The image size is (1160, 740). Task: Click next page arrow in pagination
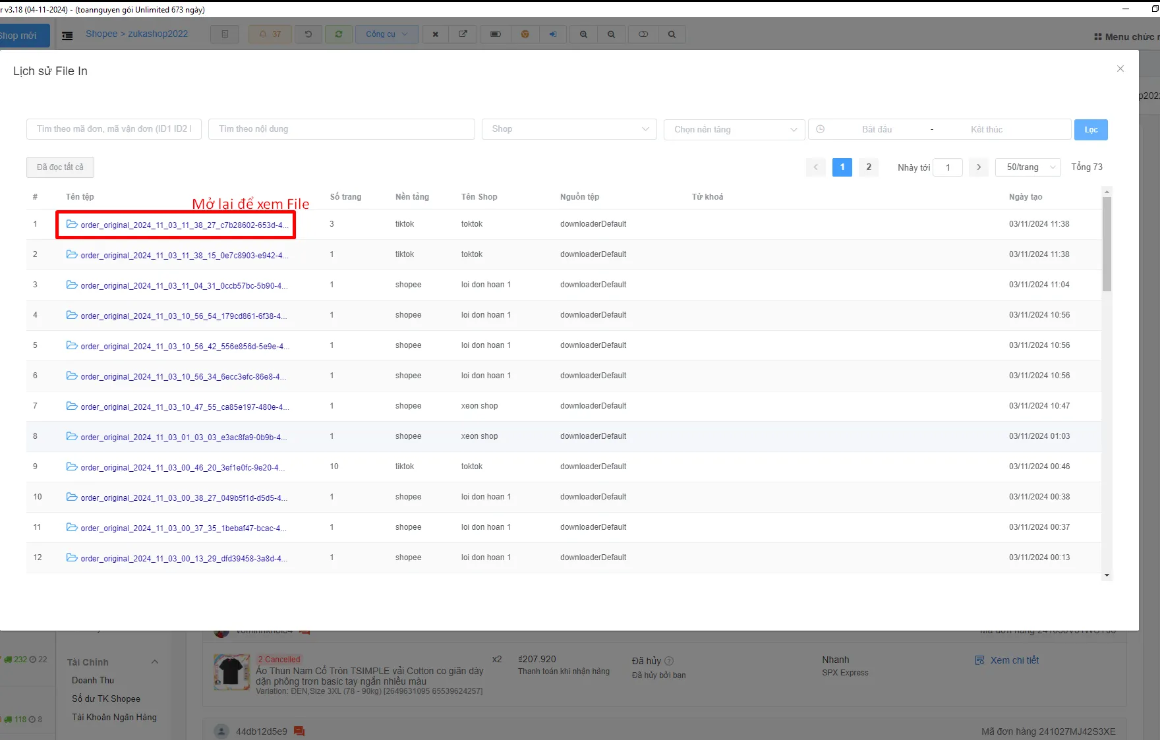click(979, 167)
